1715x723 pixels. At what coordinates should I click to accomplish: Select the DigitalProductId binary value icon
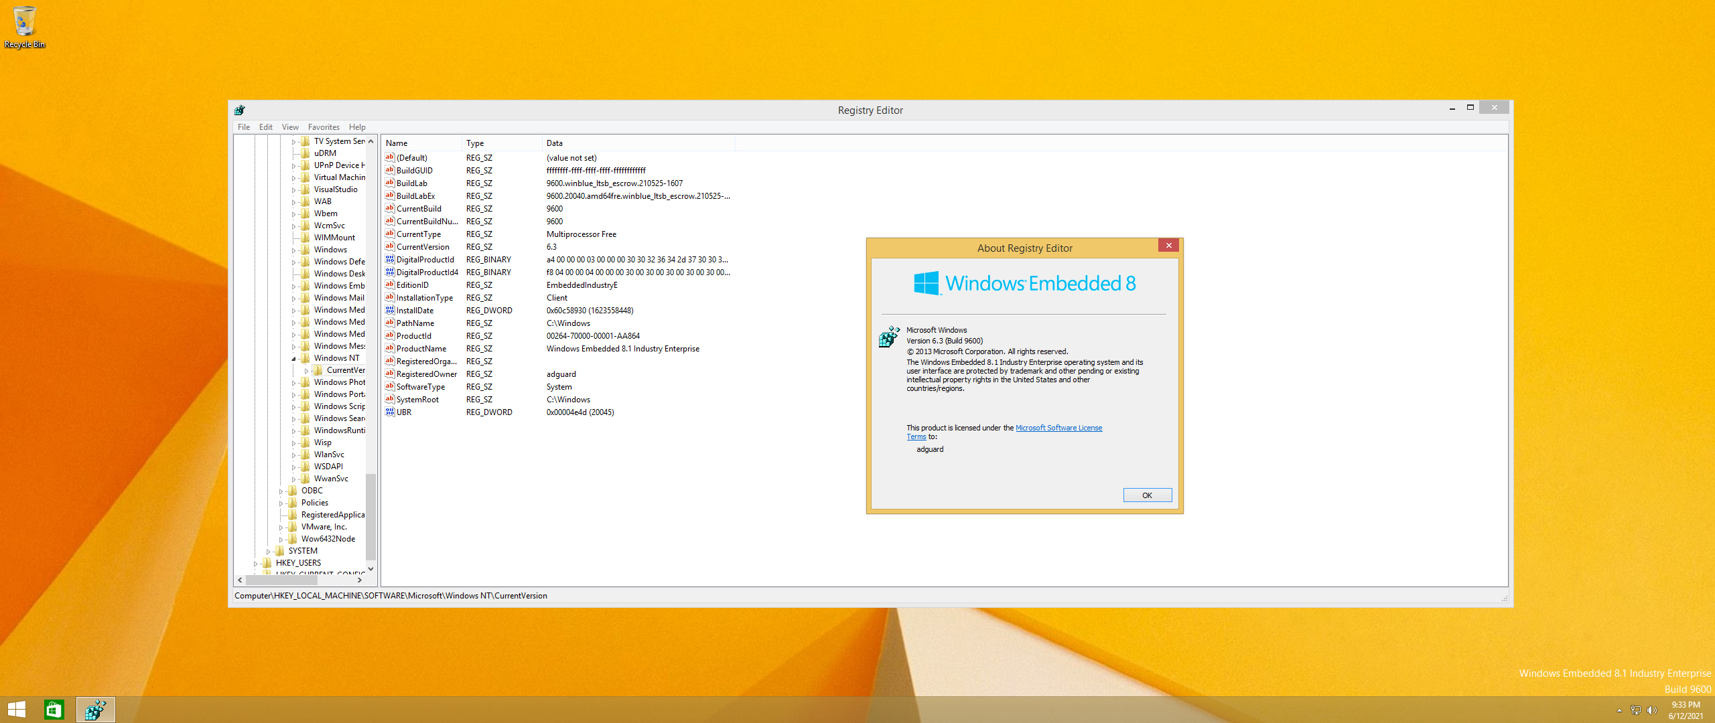[x=390, y=260]
